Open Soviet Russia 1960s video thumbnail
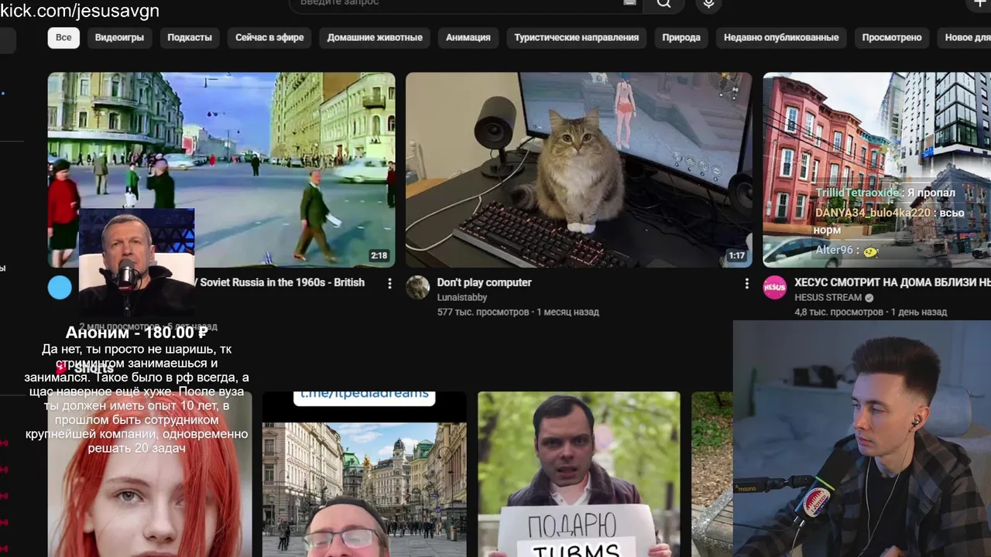Screen dimensions: 991x557 click(x=221, y=170)
